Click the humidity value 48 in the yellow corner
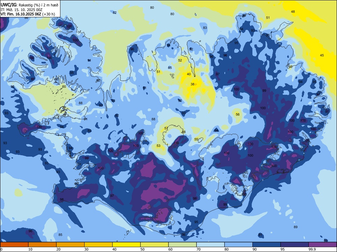337x252 pixels. click(x=293, y=11)
